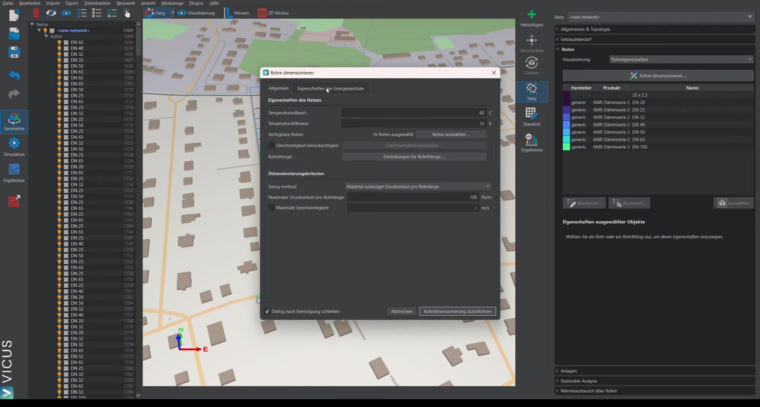
Task: Toggle the lightbulb of pipe 1694 DN 65
Action: point(59,42)
